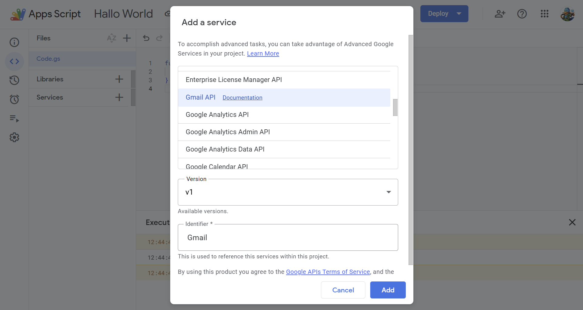Select Google Analytics API
The height and width of the screenshot is (310, 583).
(284, 115)
